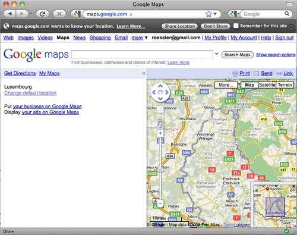Open Videos in the Google navigation
The image size is (297, 235).
pos(45,37)
